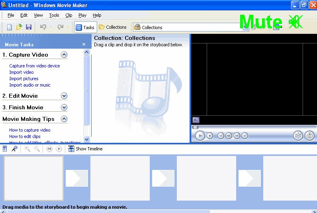Click the third storyboard transition cell

tap(250, 178)
